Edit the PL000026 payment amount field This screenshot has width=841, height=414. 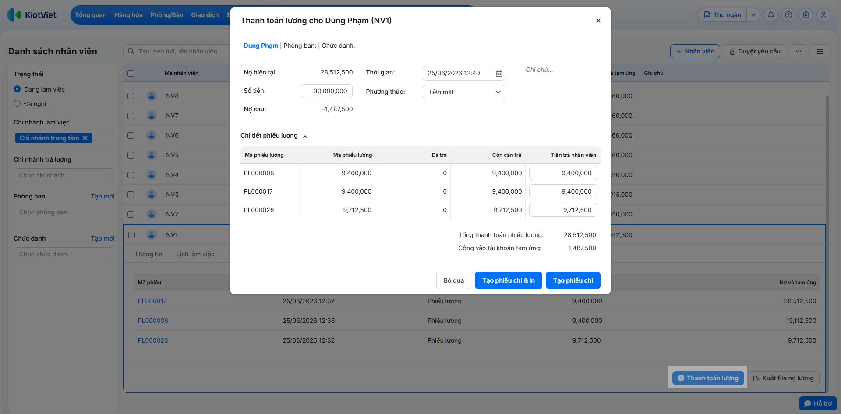[563, 210]
